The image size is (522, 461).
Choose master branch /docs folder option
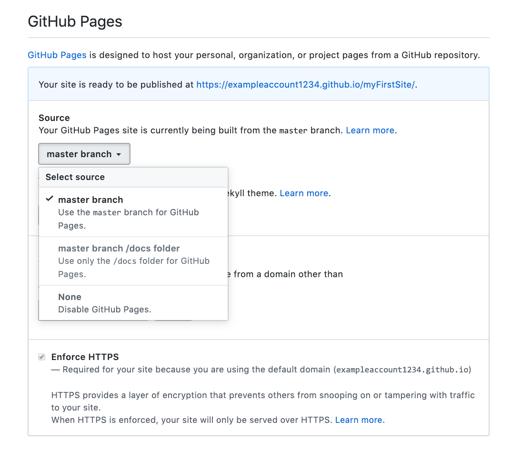tap(133, 261)
